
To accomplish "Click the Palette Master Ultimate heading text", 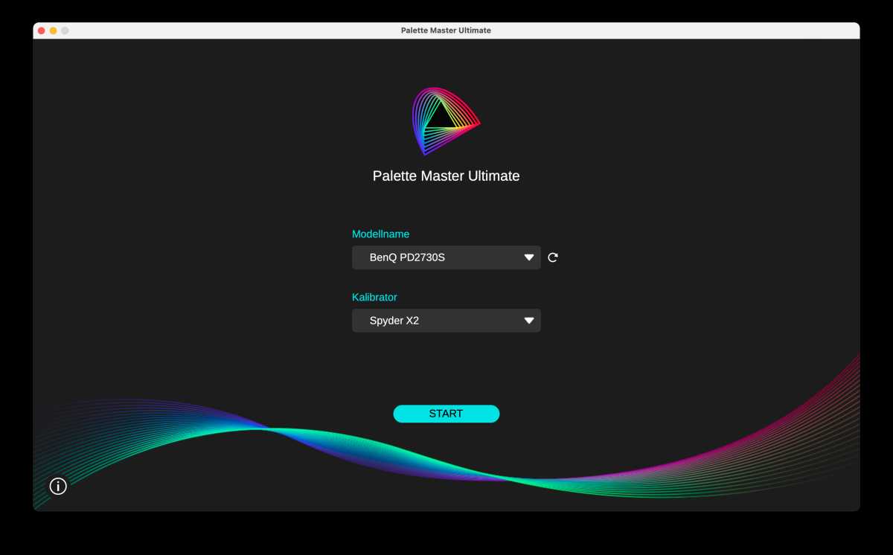I will pyautogui.click(x=446, y=176).
